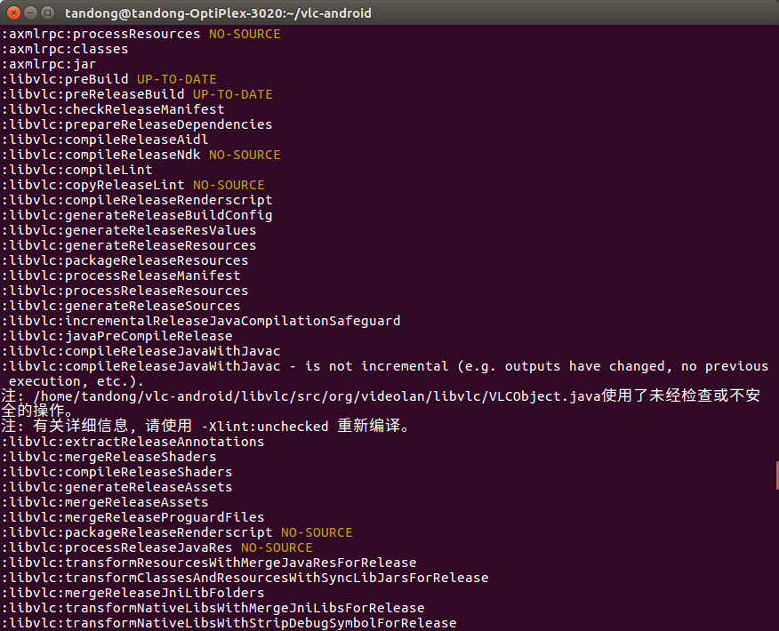Select the line :libvlc:processReleaseResources
The height and width of the screenshot is (631, 779).
pos(124,291)
